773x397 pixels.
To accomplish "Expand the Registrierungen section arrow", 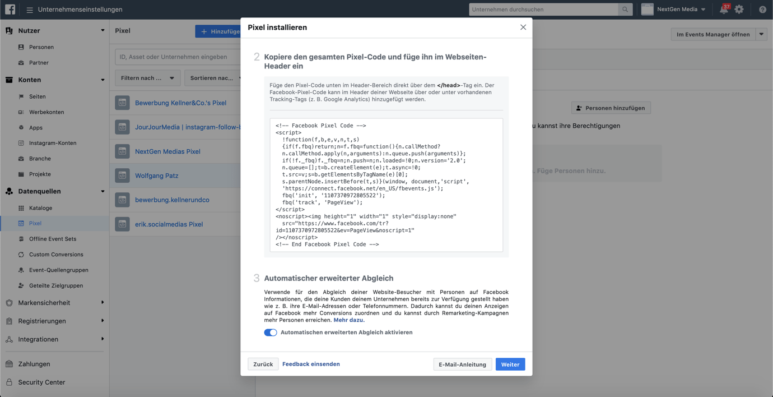I will pyautogui.click(x=103, y=321).
